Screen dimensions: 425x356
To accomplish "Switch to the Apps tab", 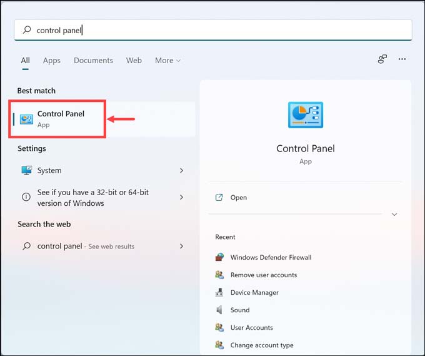I will pyautogui.click(x=52, y=61).
